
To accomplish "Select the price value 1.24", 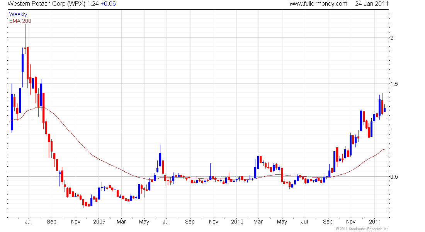I will click(93, 4).
